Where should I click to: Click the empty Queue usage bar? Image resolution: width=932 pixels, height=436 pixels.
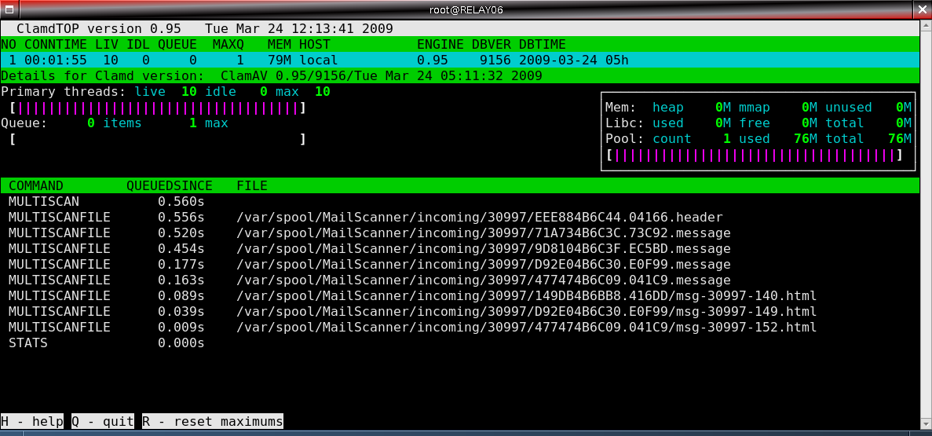coord(158,139)
